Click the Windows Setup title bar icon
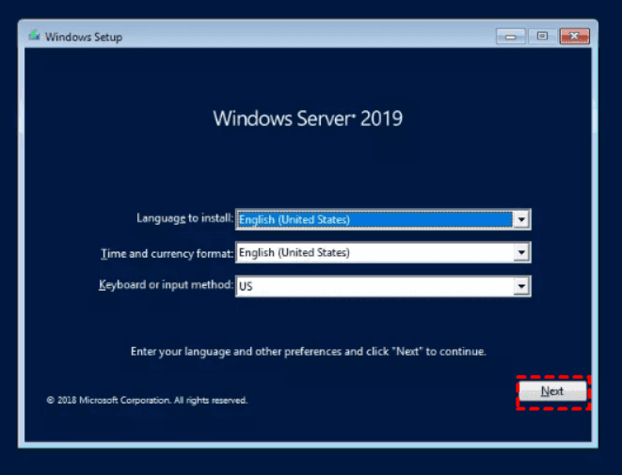This screenshot has height=475, width=622. click(34, 36)
